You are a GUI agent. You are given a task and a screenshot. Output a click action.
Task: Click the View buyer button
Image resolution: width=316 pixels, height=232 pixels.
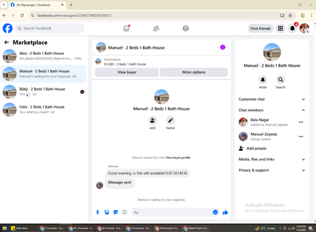pyautogui.click(x=127, y=72)
